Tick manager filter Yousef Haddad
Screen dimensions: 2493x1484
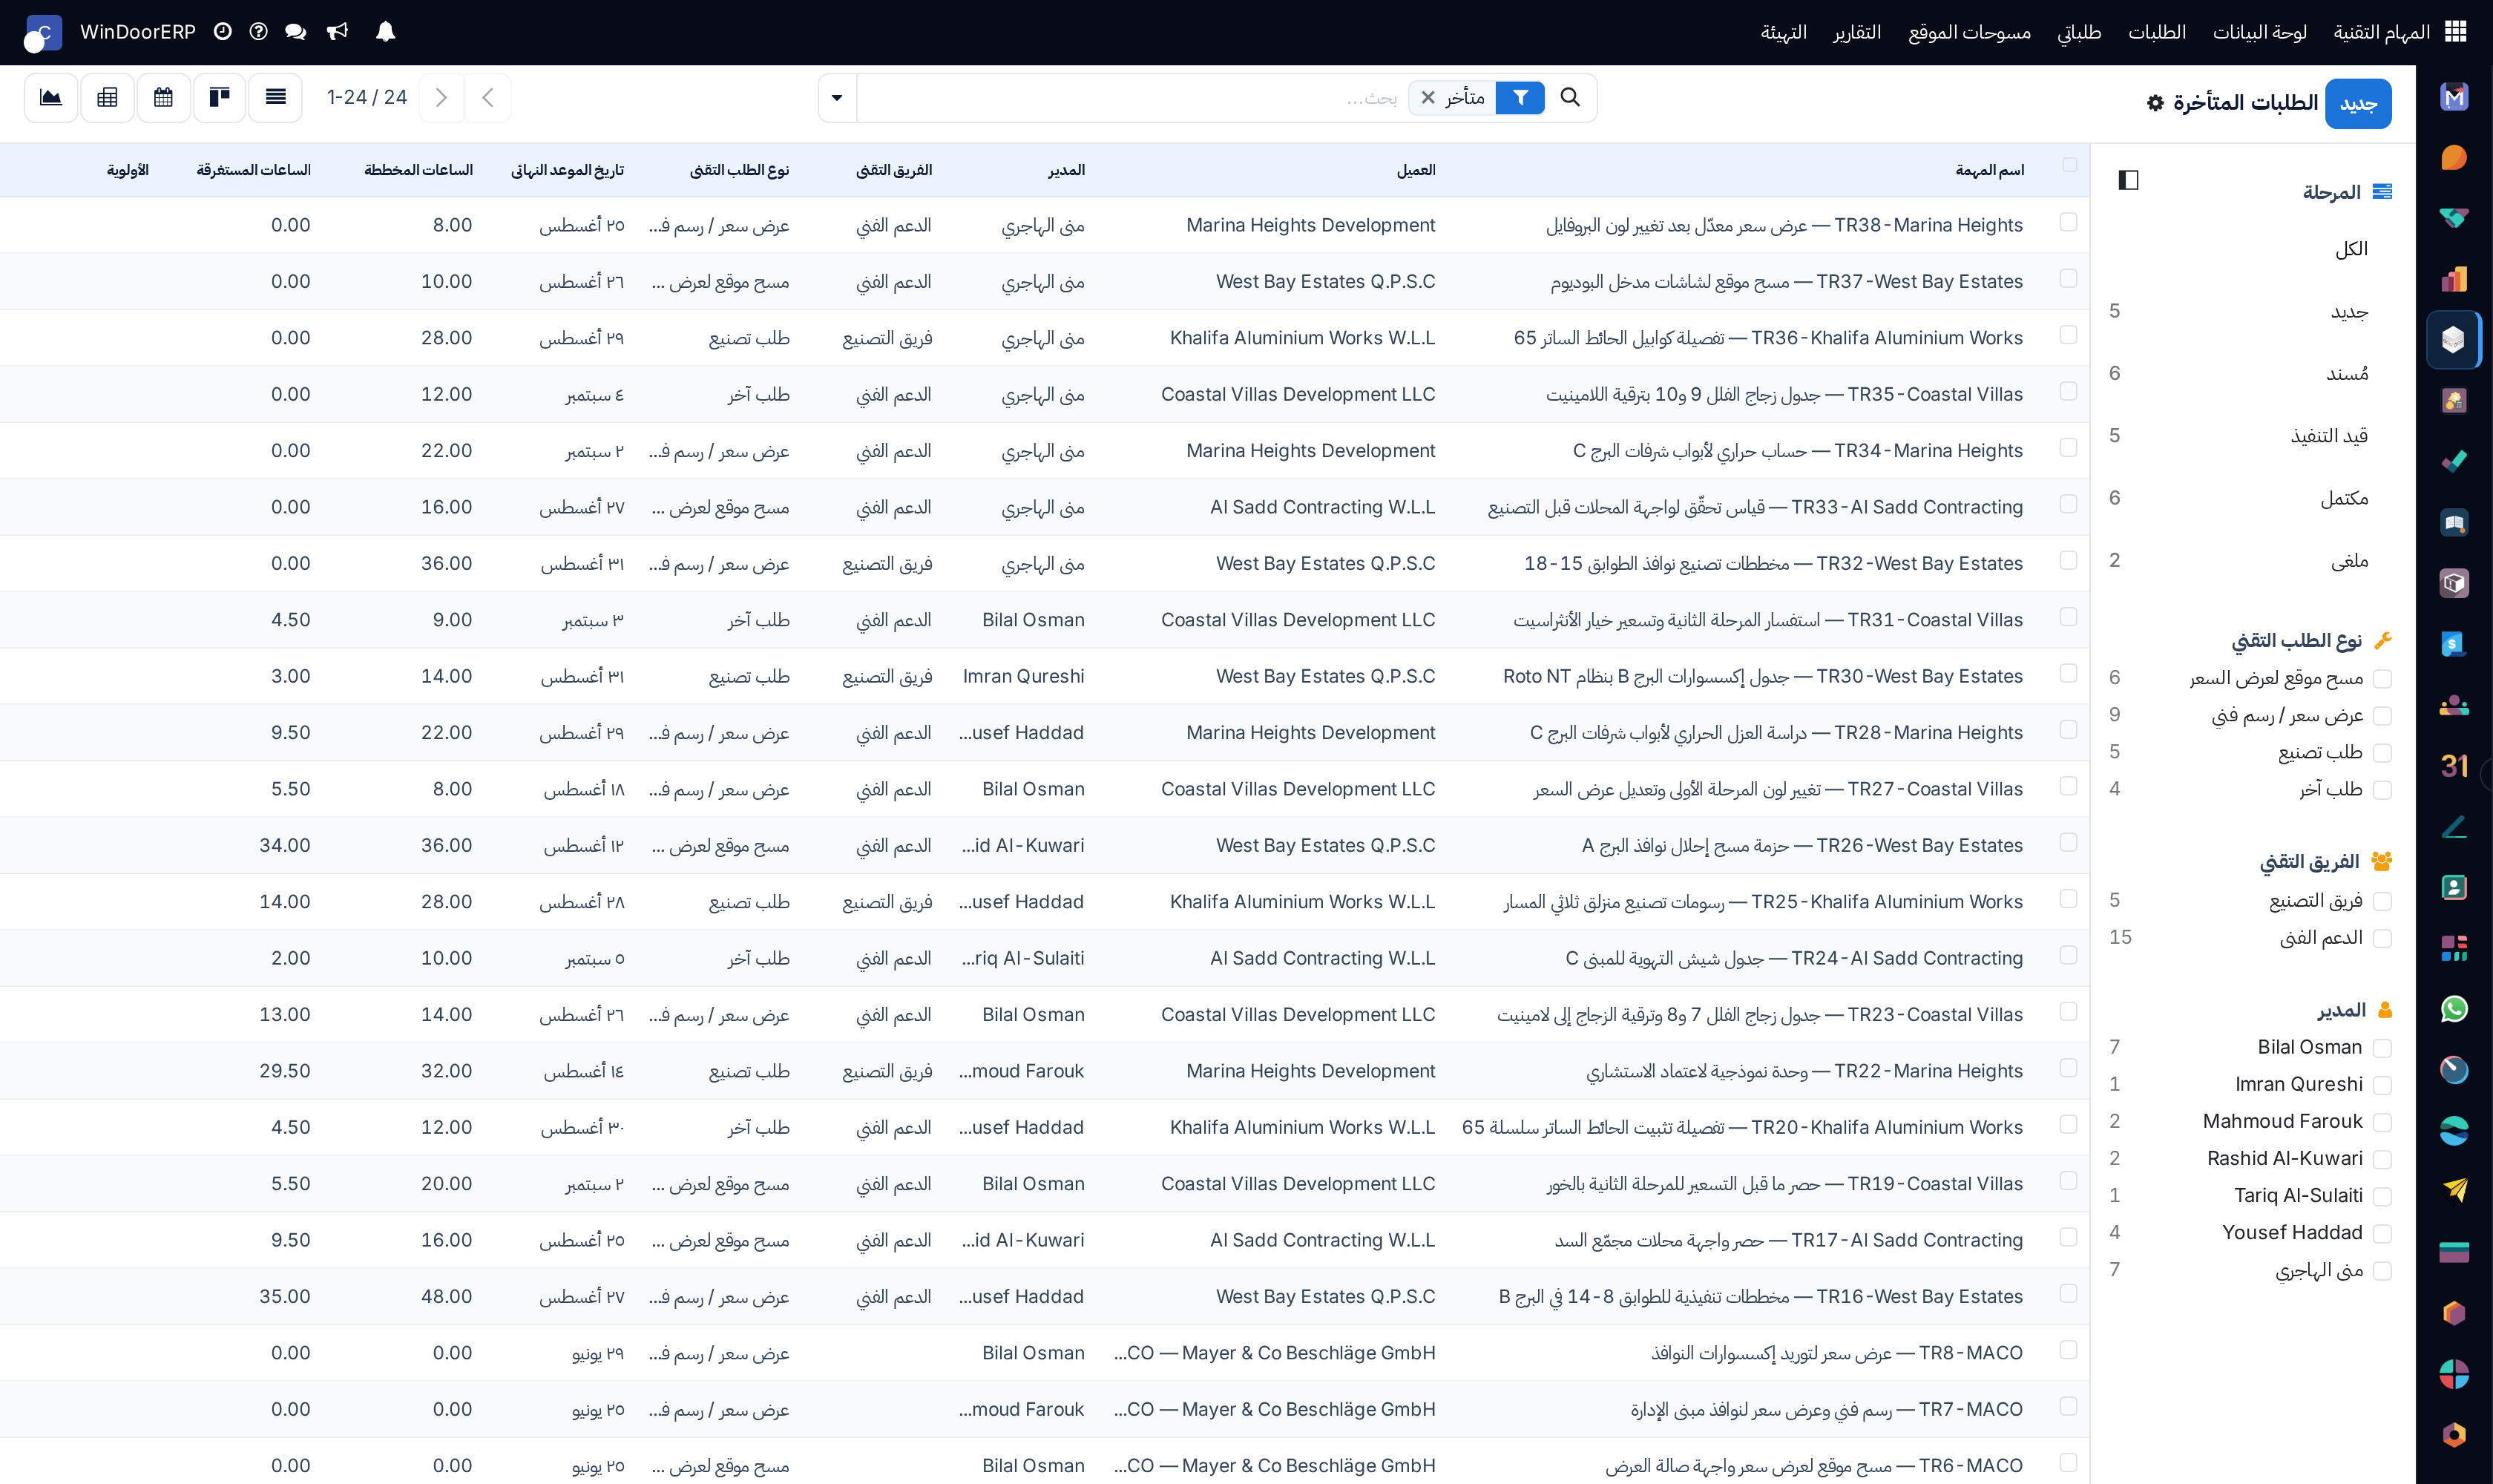pyautogui.click(x=2382, y=1234)
